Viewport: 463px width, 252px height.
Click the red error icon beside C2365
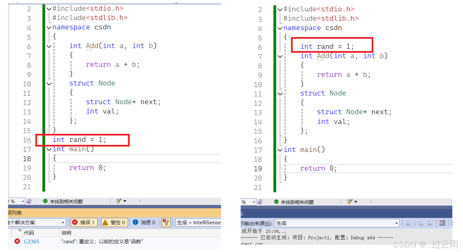tap(17, 241)
